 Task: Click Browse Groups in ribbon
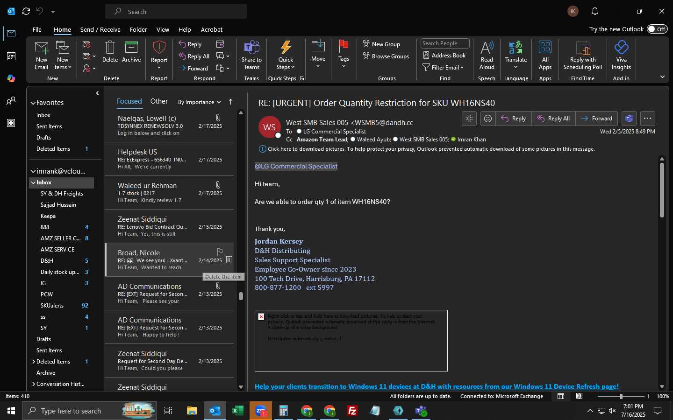pyautogui.click(x=386, y=56)
